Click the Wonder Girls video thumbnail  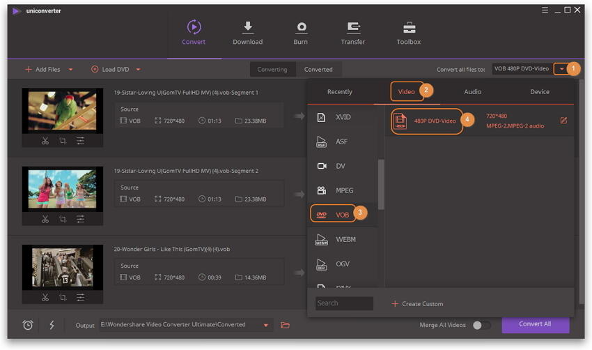click(62, 267)
